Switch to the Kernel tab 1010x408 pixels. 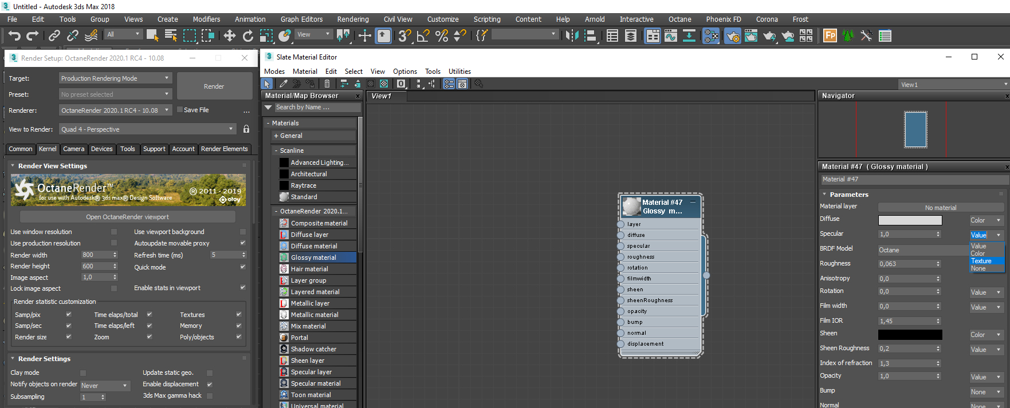click(48, 149)
